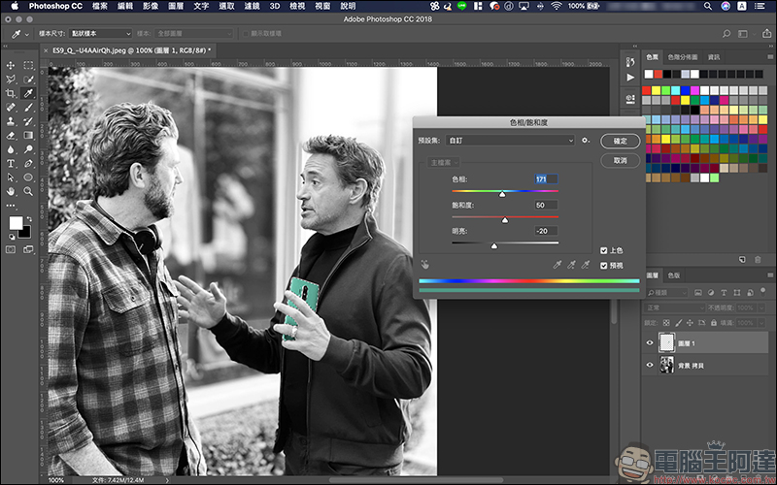Screen dimensions: 777x485
Task: Select the Zoom tool in toolbar
Action: point(28,191)
